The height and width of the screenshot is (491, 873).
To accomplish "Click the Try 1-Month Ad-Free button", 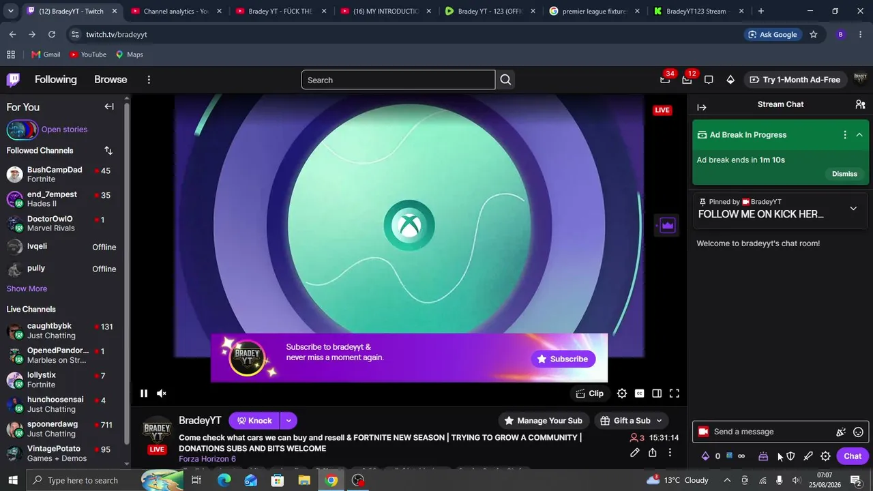I will point(795,80).
